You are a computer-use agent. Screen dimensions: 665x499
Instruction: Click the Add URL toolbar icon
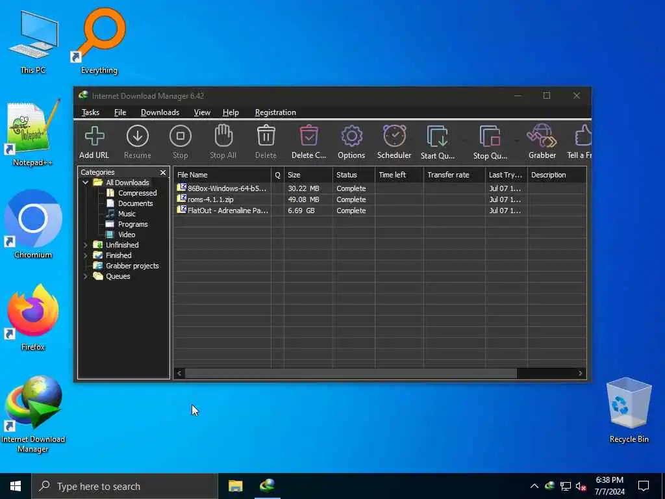pos(94,136)
